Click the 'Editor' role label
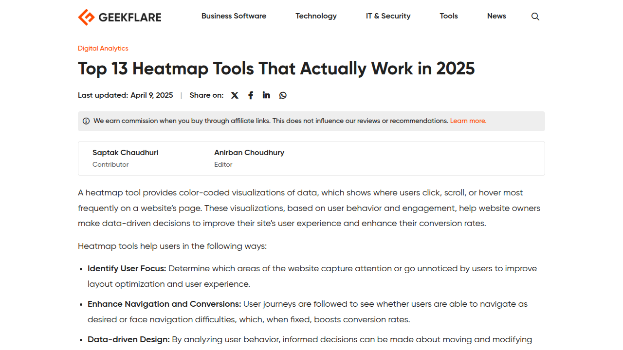Viewport: 623px width, 350px height. [x=223, y=164]
